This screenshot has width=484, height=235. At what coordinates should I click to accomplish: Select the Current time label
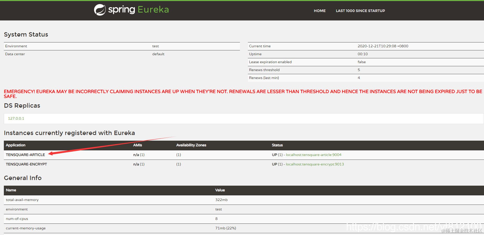[x=260, y=46]
